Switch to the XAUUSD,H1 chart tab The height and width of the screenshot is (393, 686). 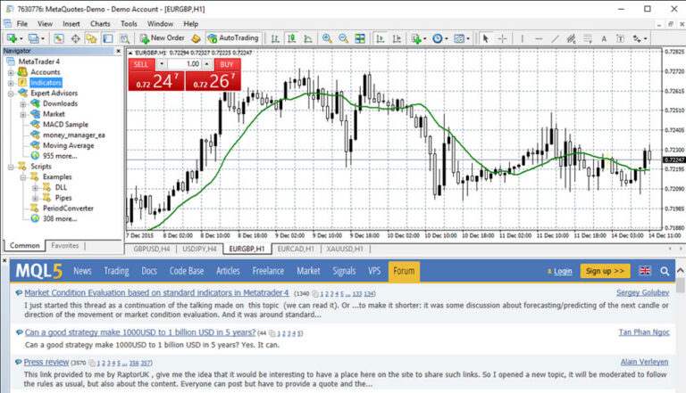click(x=345, y=249)
